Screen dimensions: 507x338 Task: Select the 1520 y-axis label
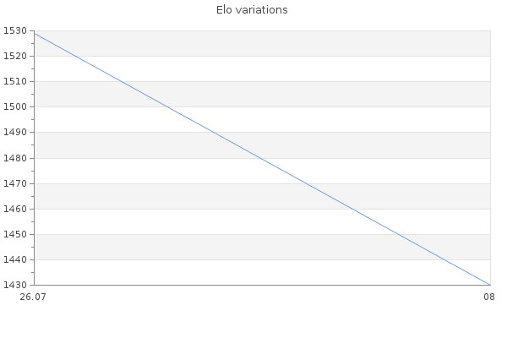(x=15, y=56)
